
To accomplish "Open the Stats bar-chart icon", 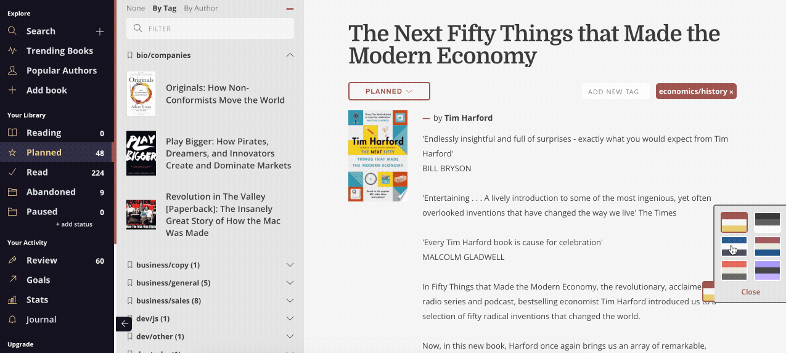I will (12, 299).
